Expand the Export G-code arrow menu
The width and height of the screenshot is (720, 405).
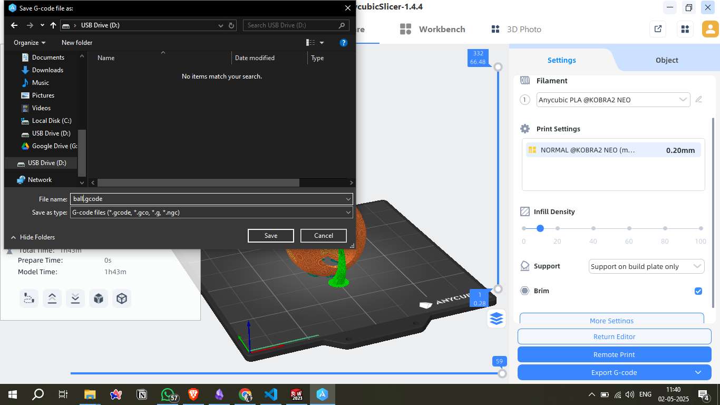tap(698, 372)
